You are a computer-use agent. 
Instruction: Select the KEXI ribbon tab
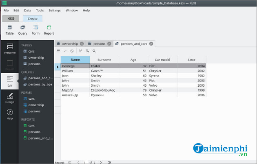(x=11, y=19)
